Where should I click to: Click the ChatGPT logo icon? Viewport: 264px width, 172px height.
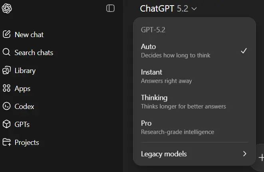point(7,8)
